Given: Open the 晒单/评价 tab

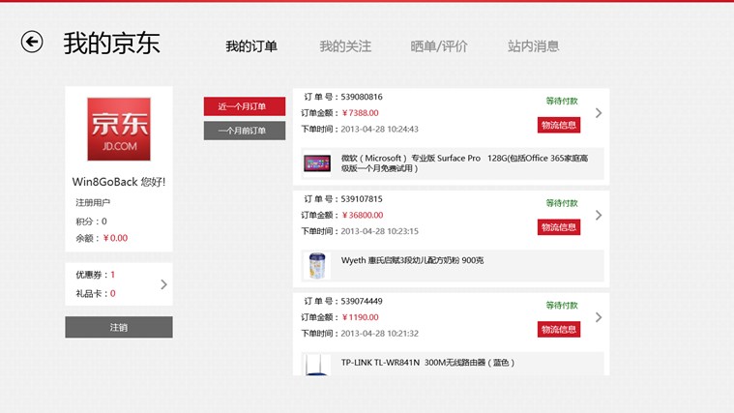Looking at the screenshot, I should (x=439, y=46).
